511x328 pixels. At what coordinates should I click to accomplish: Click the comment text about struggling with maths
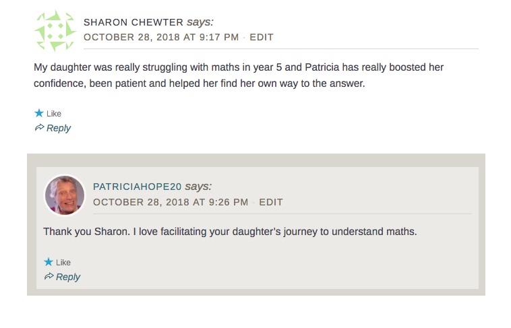pos(239,76)
